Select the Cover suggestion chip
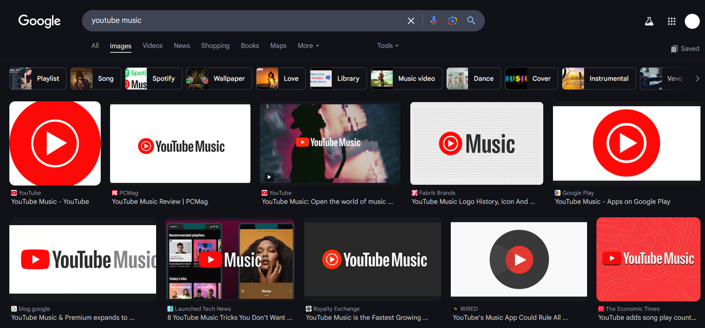 pos(531,79)
